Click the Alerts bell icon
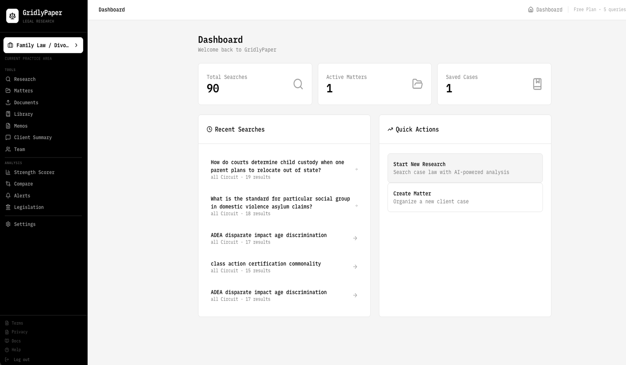626x365 pixels. 8,196
